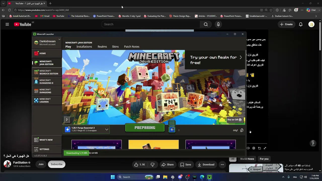Open the browser tab list dropdown
This screenshot has width=322, height=181.
tap(3, 3)
